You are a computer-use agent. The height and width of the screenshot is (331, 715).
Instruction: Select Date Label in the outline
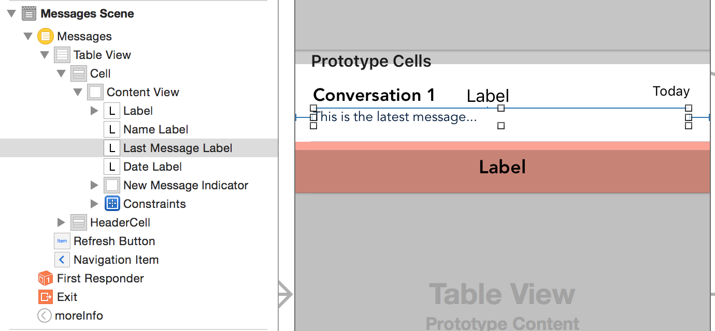coord(152,167)
